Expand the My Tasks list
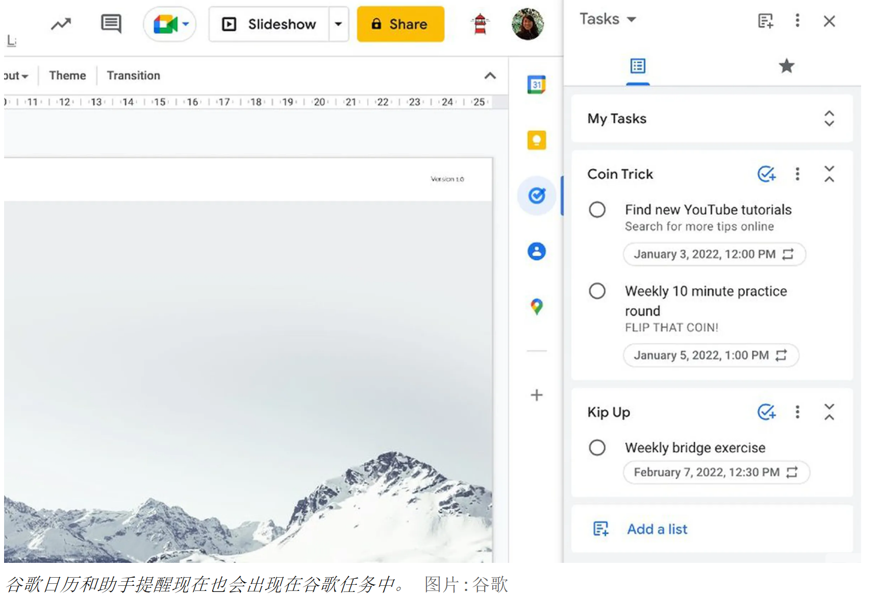The width and height of the screenshot is (879, 594). pyautogui.click(x=829, y=118)
